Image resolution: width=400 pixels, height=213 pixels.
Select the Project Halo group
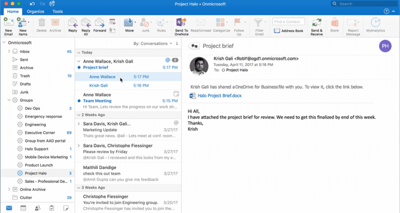(x=38, y=173)
